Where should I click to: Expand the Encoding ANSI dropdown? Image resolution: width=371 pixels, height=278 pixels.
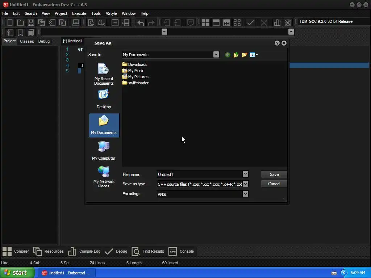point(245,194)
